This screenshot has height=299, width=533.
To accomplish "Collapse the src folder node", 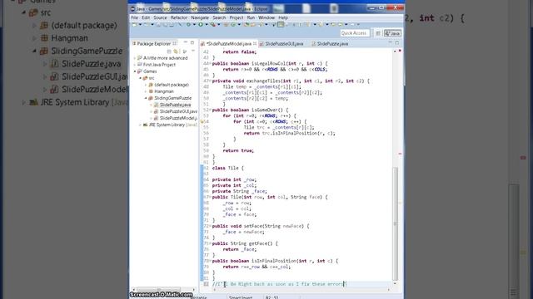I will coord(140,78).
